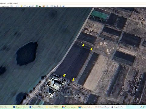Open the ruler measurement tool
146x109 pixels.
(x=48, y=6)
